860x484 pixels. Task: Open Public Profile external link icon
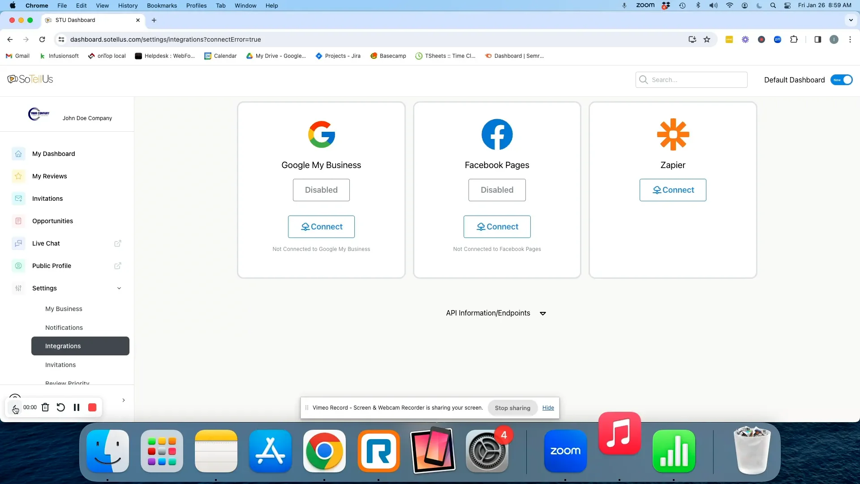pyautogui.click(x=118, y=266)
